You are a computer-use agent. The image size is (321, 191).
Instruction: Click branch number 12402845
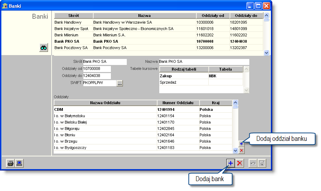click(166, 129)
